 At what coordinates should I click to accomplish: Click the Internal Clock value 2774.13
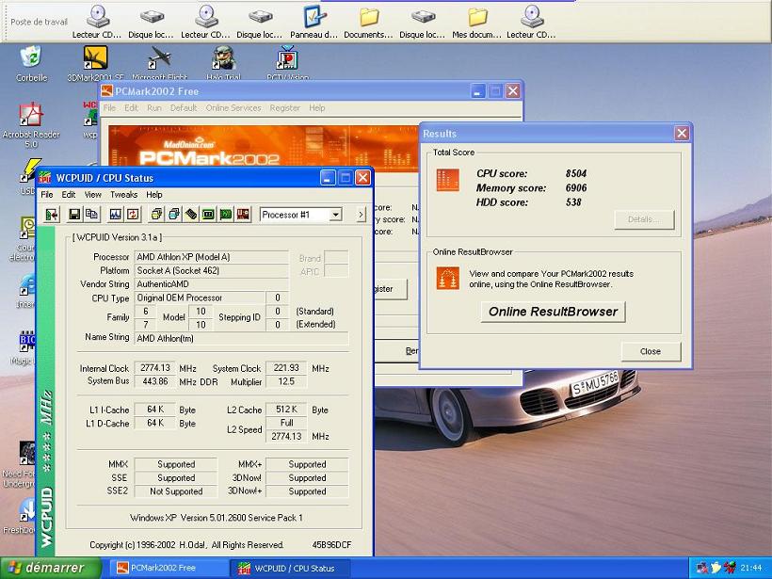[155, 368]
